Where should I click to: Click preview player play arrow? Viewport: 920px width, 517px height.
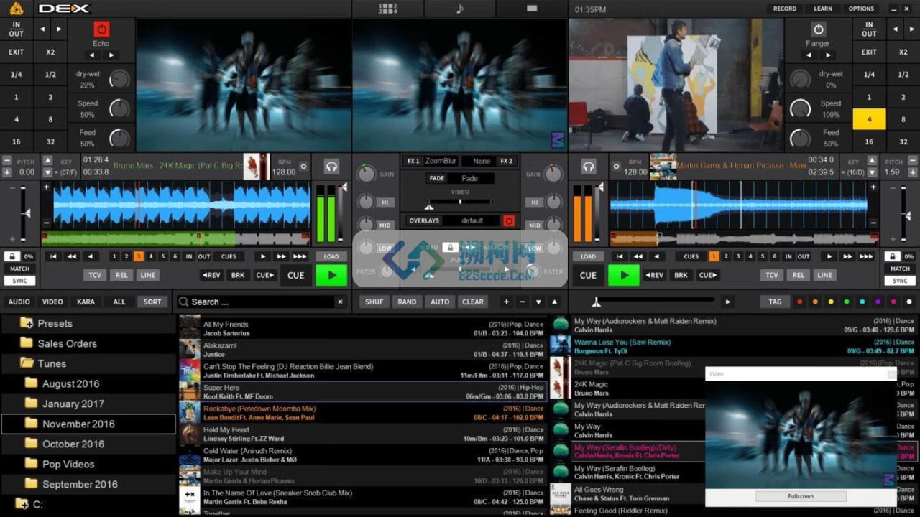[x=728, y=302]
